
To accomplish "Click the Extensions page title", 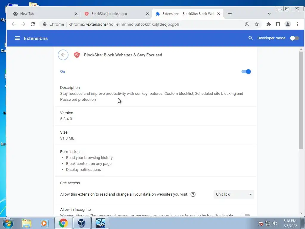I will click(36, 38).
